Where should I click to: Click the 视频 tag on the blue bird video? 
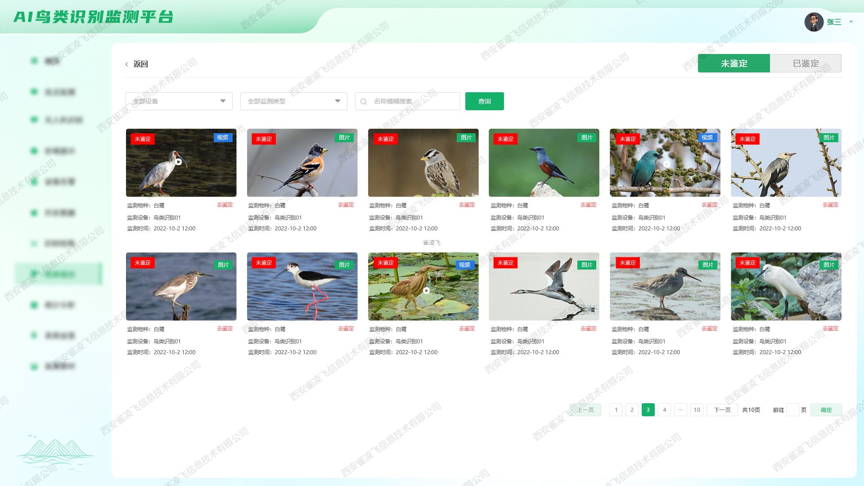point(707,138)
